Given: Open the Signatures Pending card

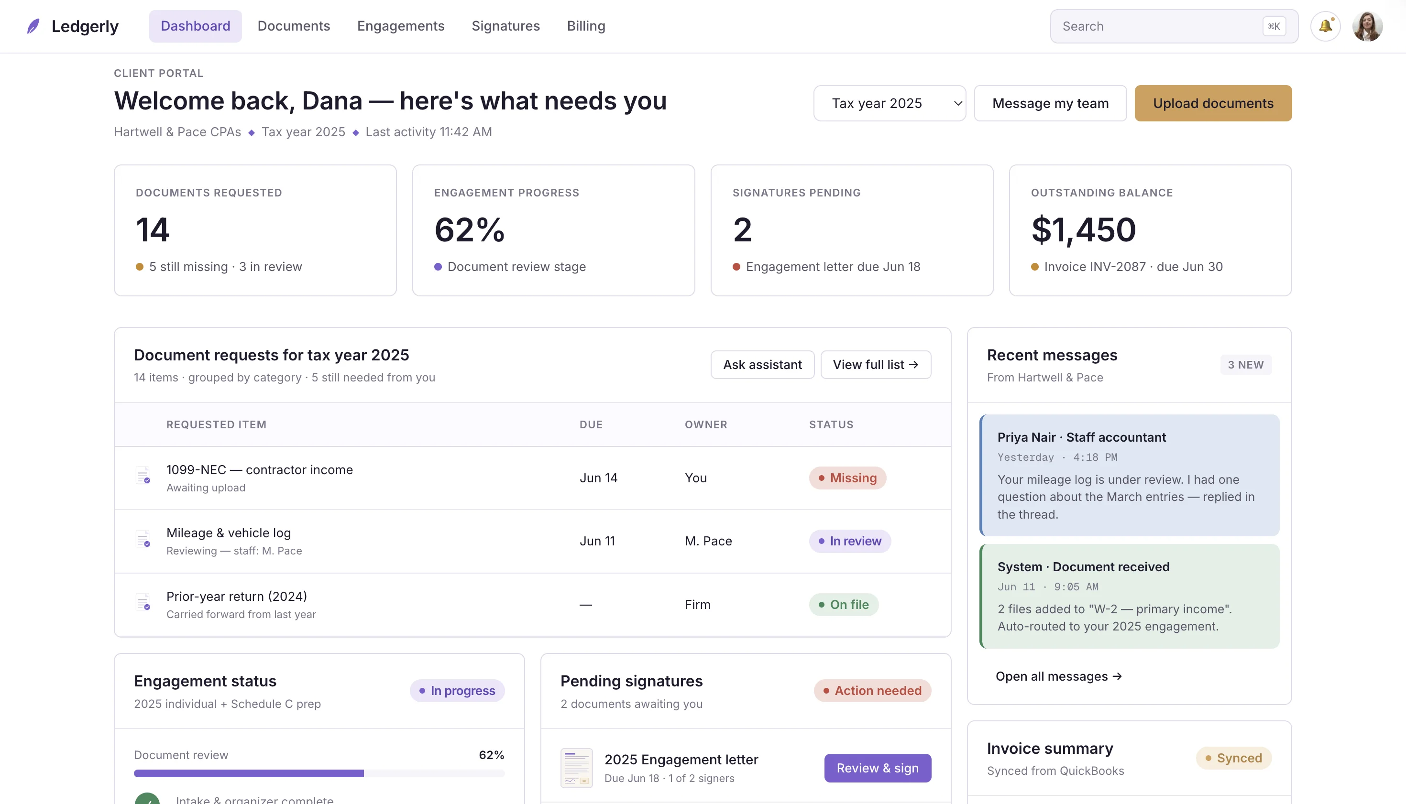Looking at the screenshot, I should tap(852, 230).
